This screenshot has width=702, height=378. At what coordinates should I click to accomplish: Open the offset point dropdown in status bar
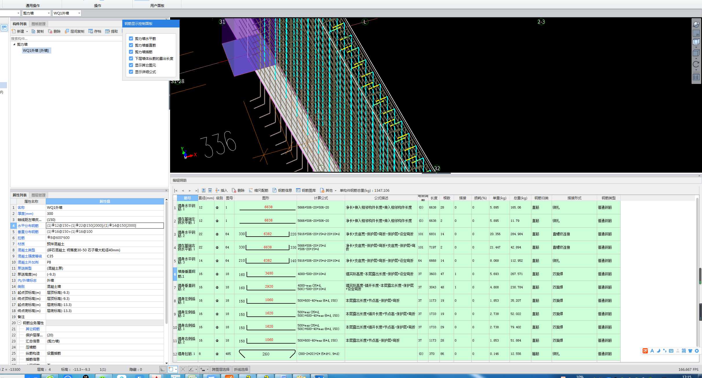(x=207, y=369)
